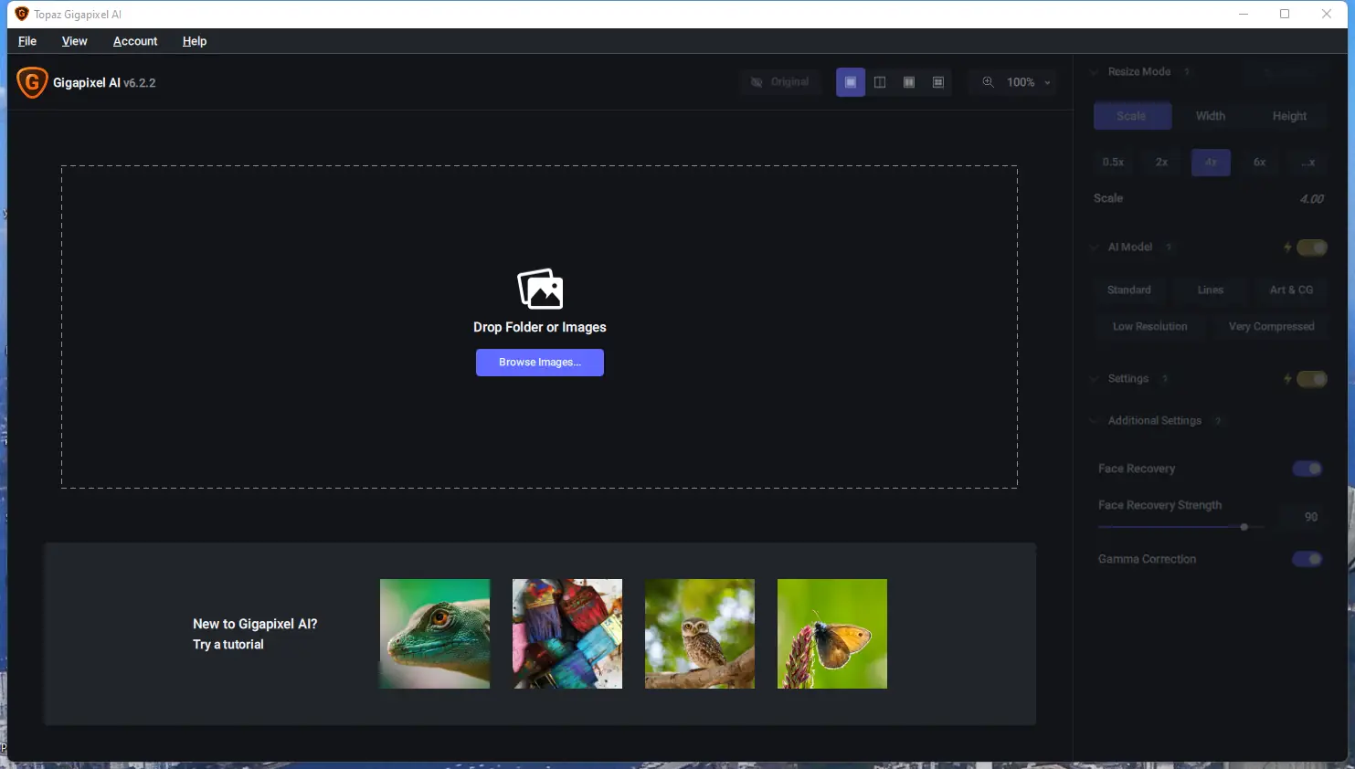Choose the 4x scale preset

(x=1211, y=163)
